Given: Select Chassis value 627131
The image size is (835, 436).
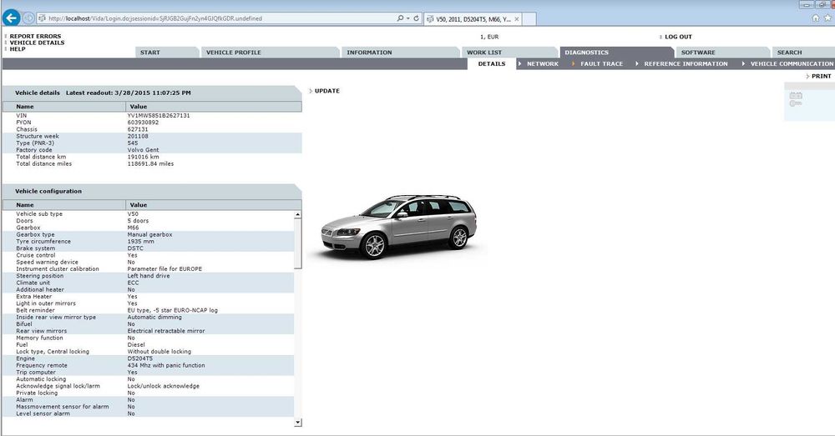Looking at the screenshot, I should (138, 129).
